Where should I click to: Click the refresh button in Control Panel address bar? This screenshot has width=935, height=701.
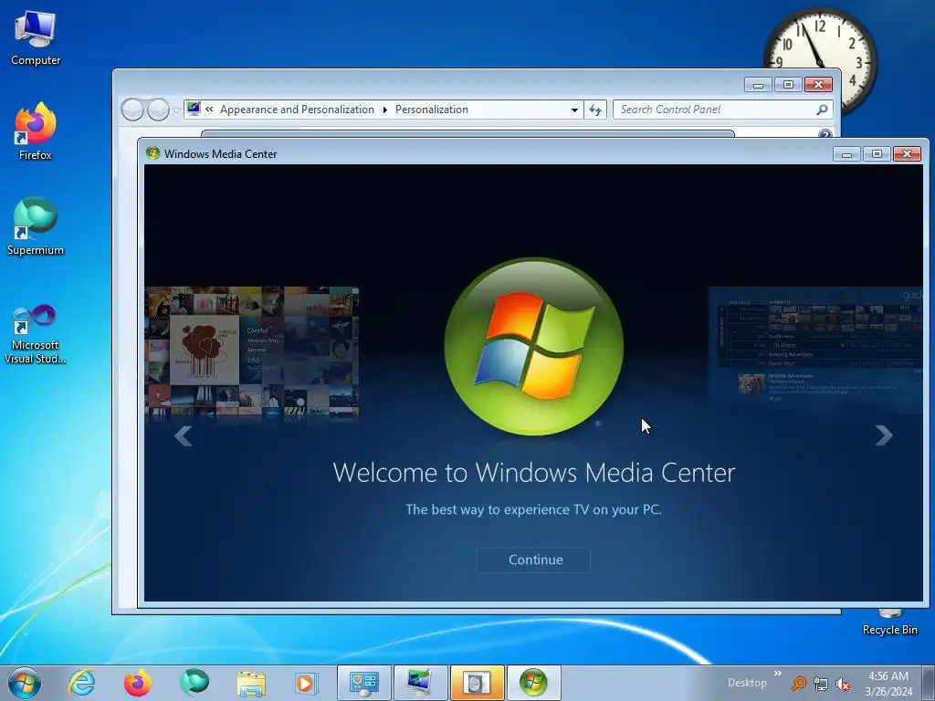[595, 110]
